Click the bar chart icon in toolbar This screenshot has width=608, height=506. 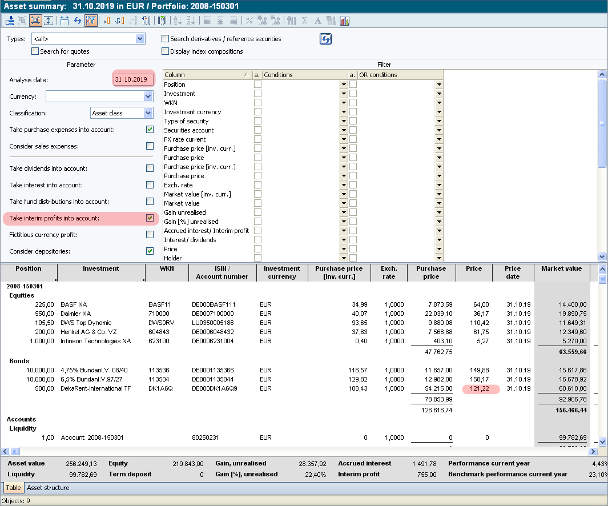click(344, 21)
